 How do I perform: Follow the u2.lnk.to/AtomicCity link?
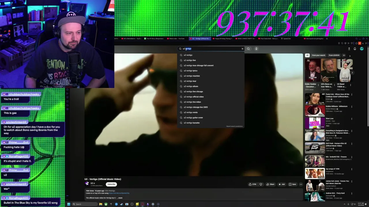pos(119,193)
